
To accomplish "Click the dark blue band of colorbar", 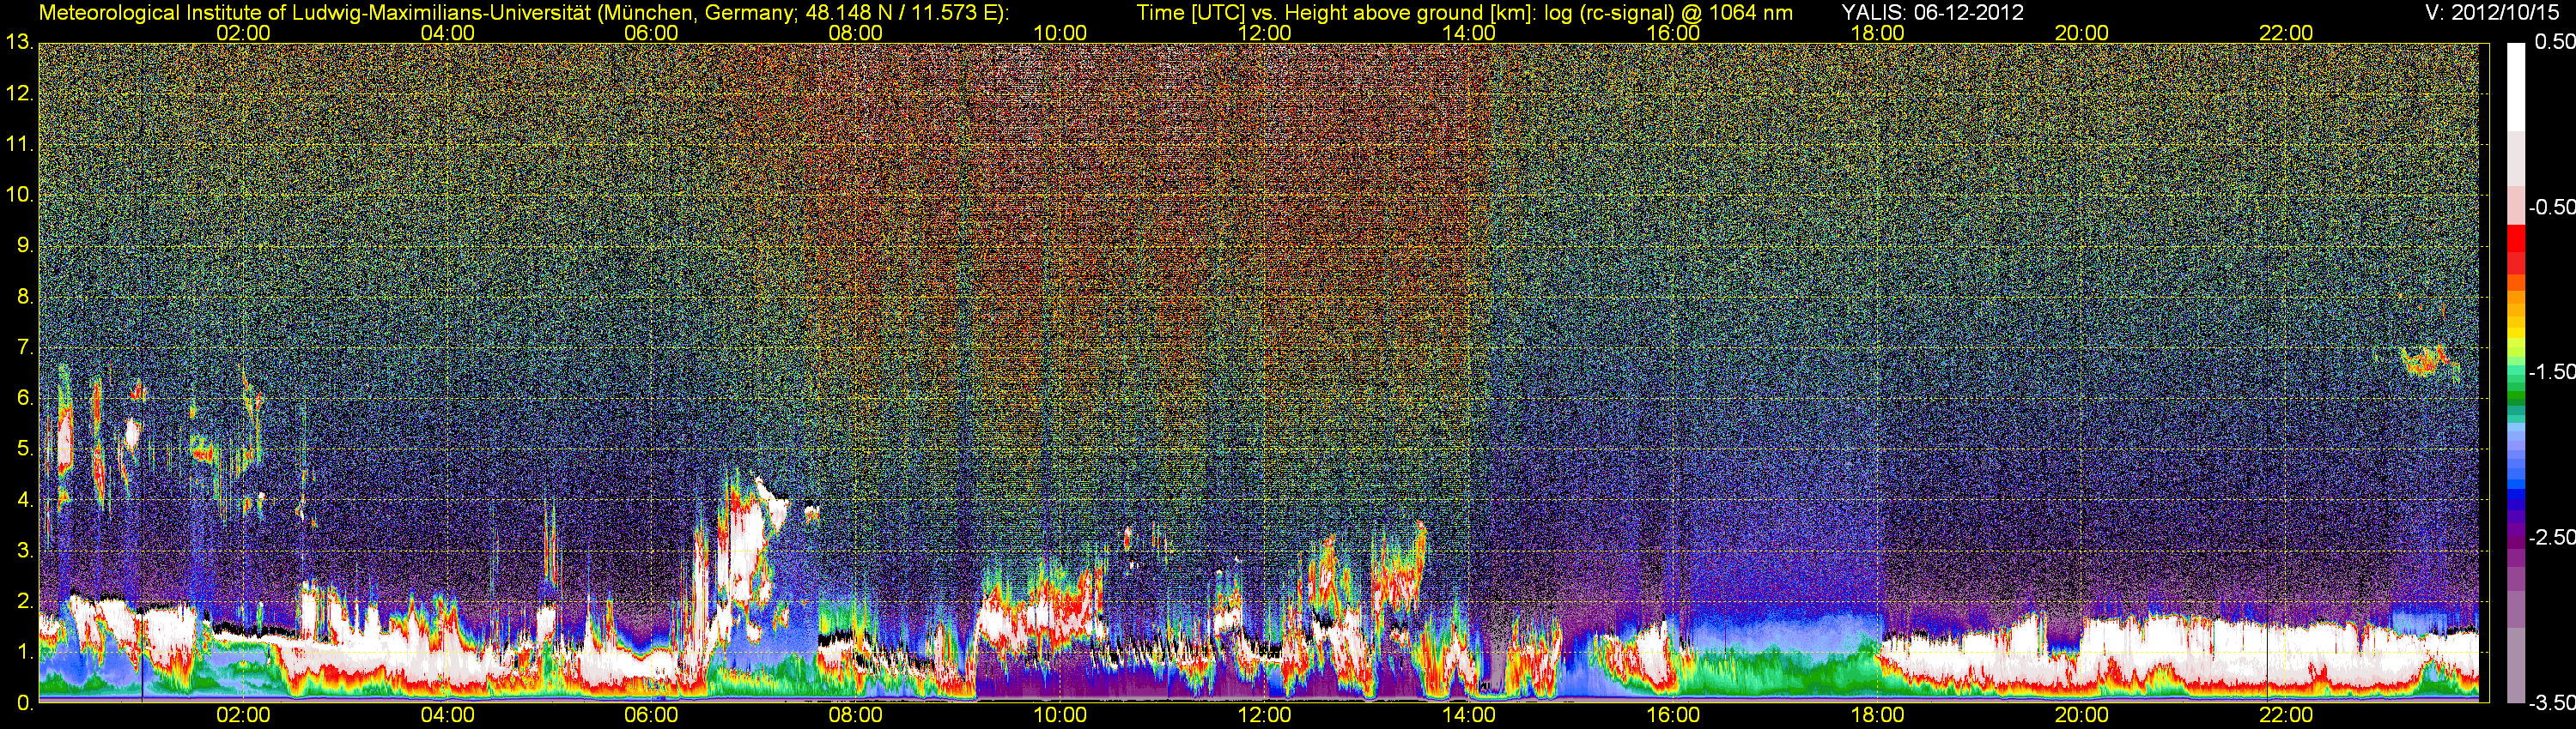I will [x=2515, y=494].
